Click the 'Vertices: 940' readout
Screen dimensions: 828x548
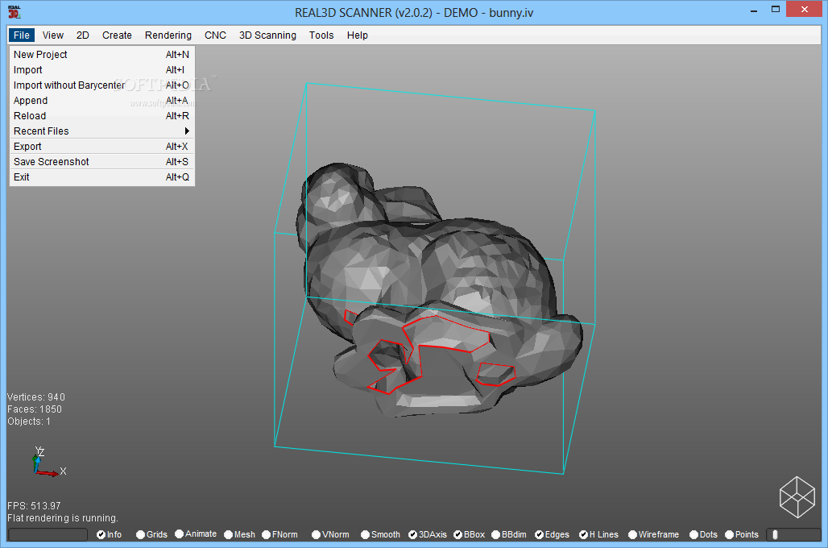click(36, 396)
